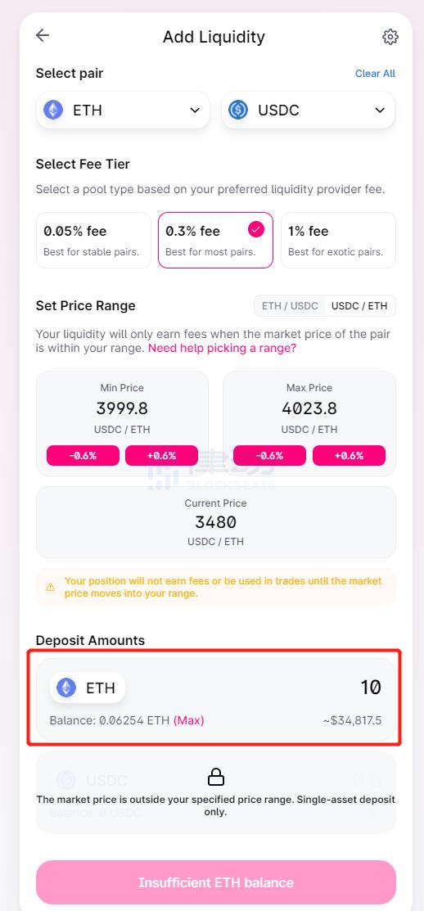Viewport: 424px width, 911px height.
Task: Click the USDC logo in the pair selector
Action: [x=238, y=110]
